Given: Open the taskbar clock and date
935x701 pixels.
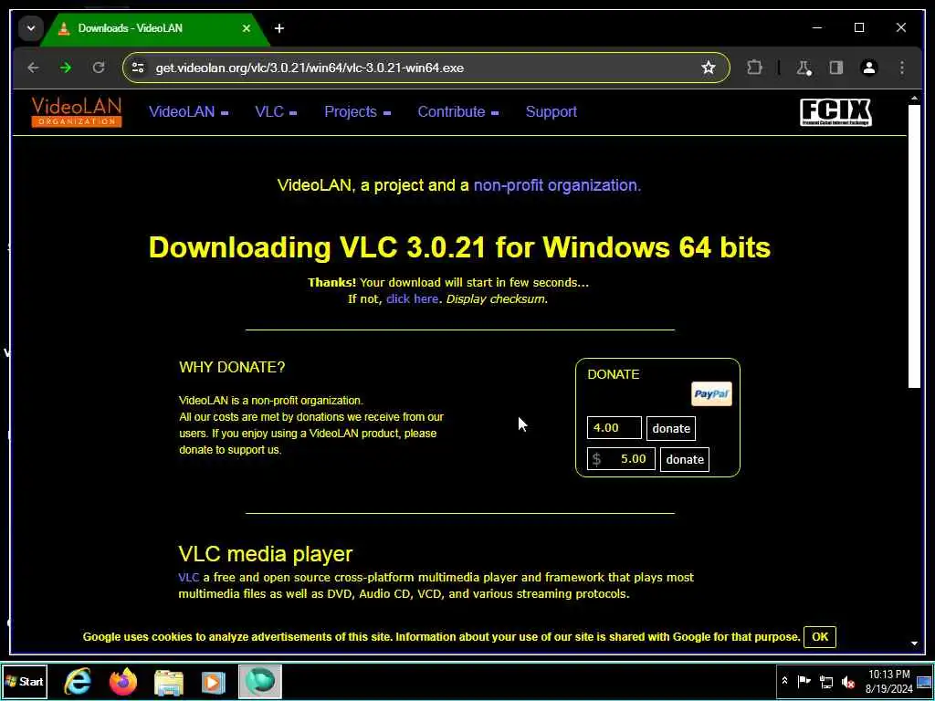Looking at the screenshot, I should tap(889, 681).
